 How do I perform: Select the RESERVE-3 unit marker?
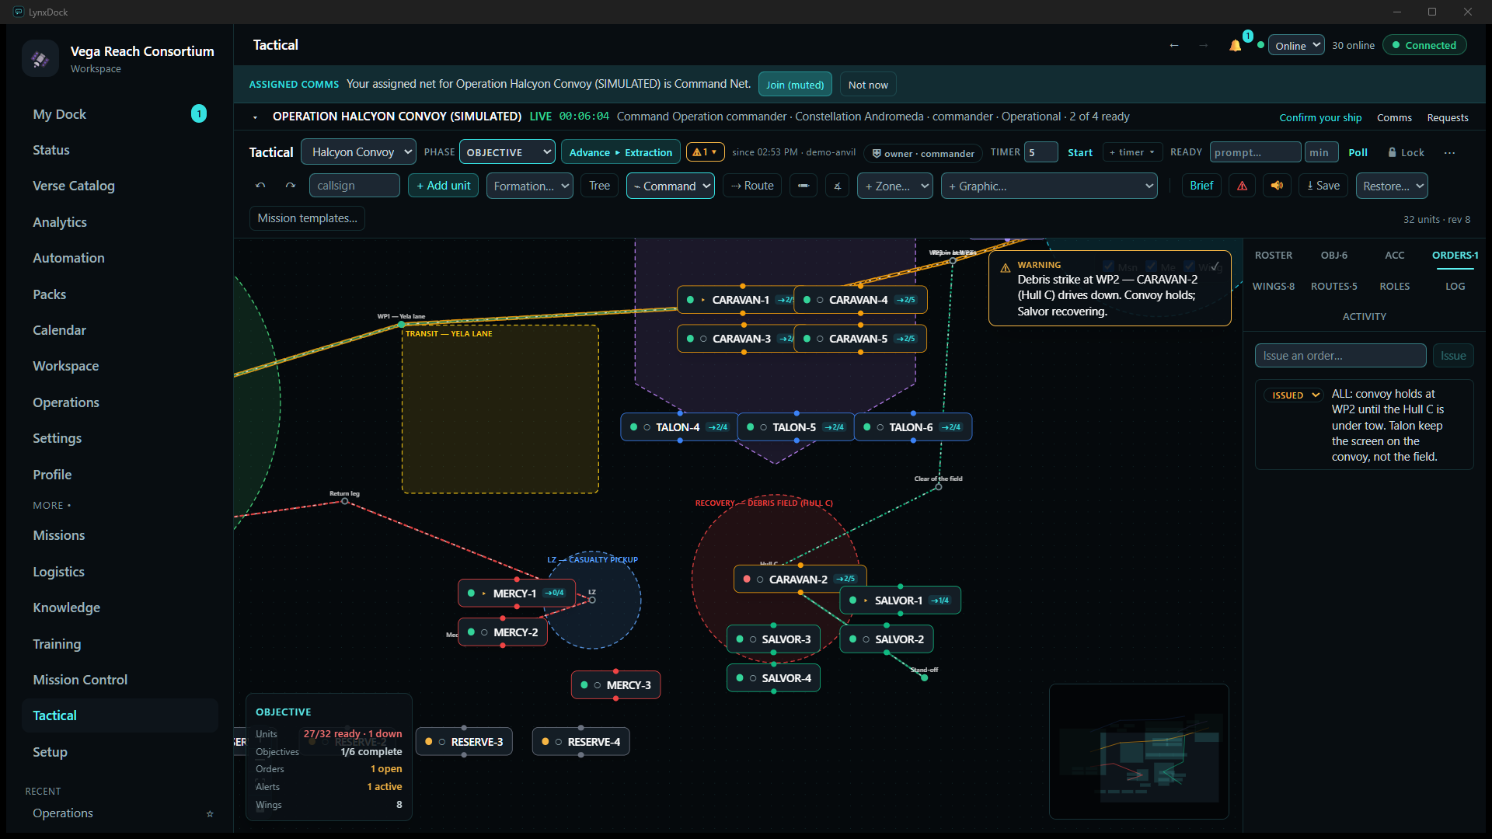tap(464, 742)
